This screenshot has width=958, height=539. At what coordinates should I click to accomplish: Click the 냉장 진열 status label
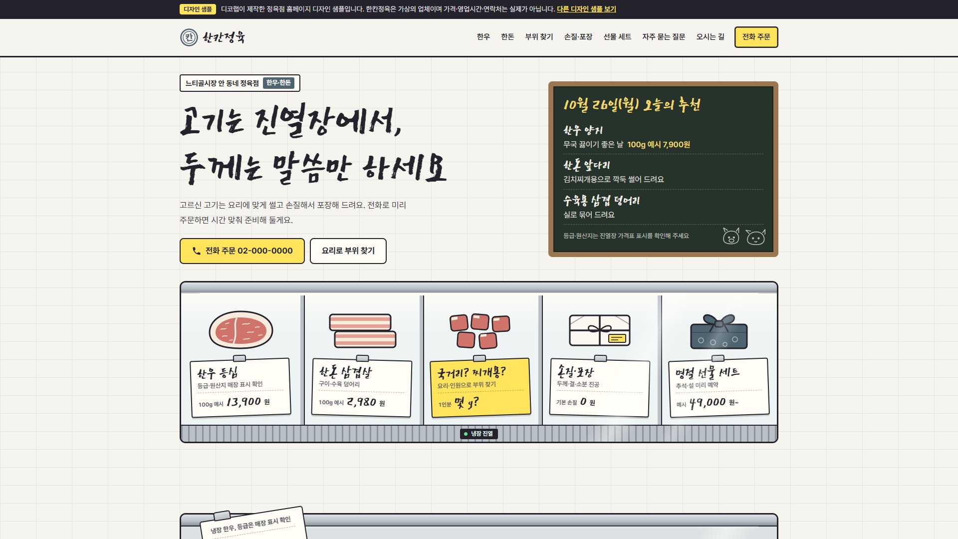pos(479,434)
